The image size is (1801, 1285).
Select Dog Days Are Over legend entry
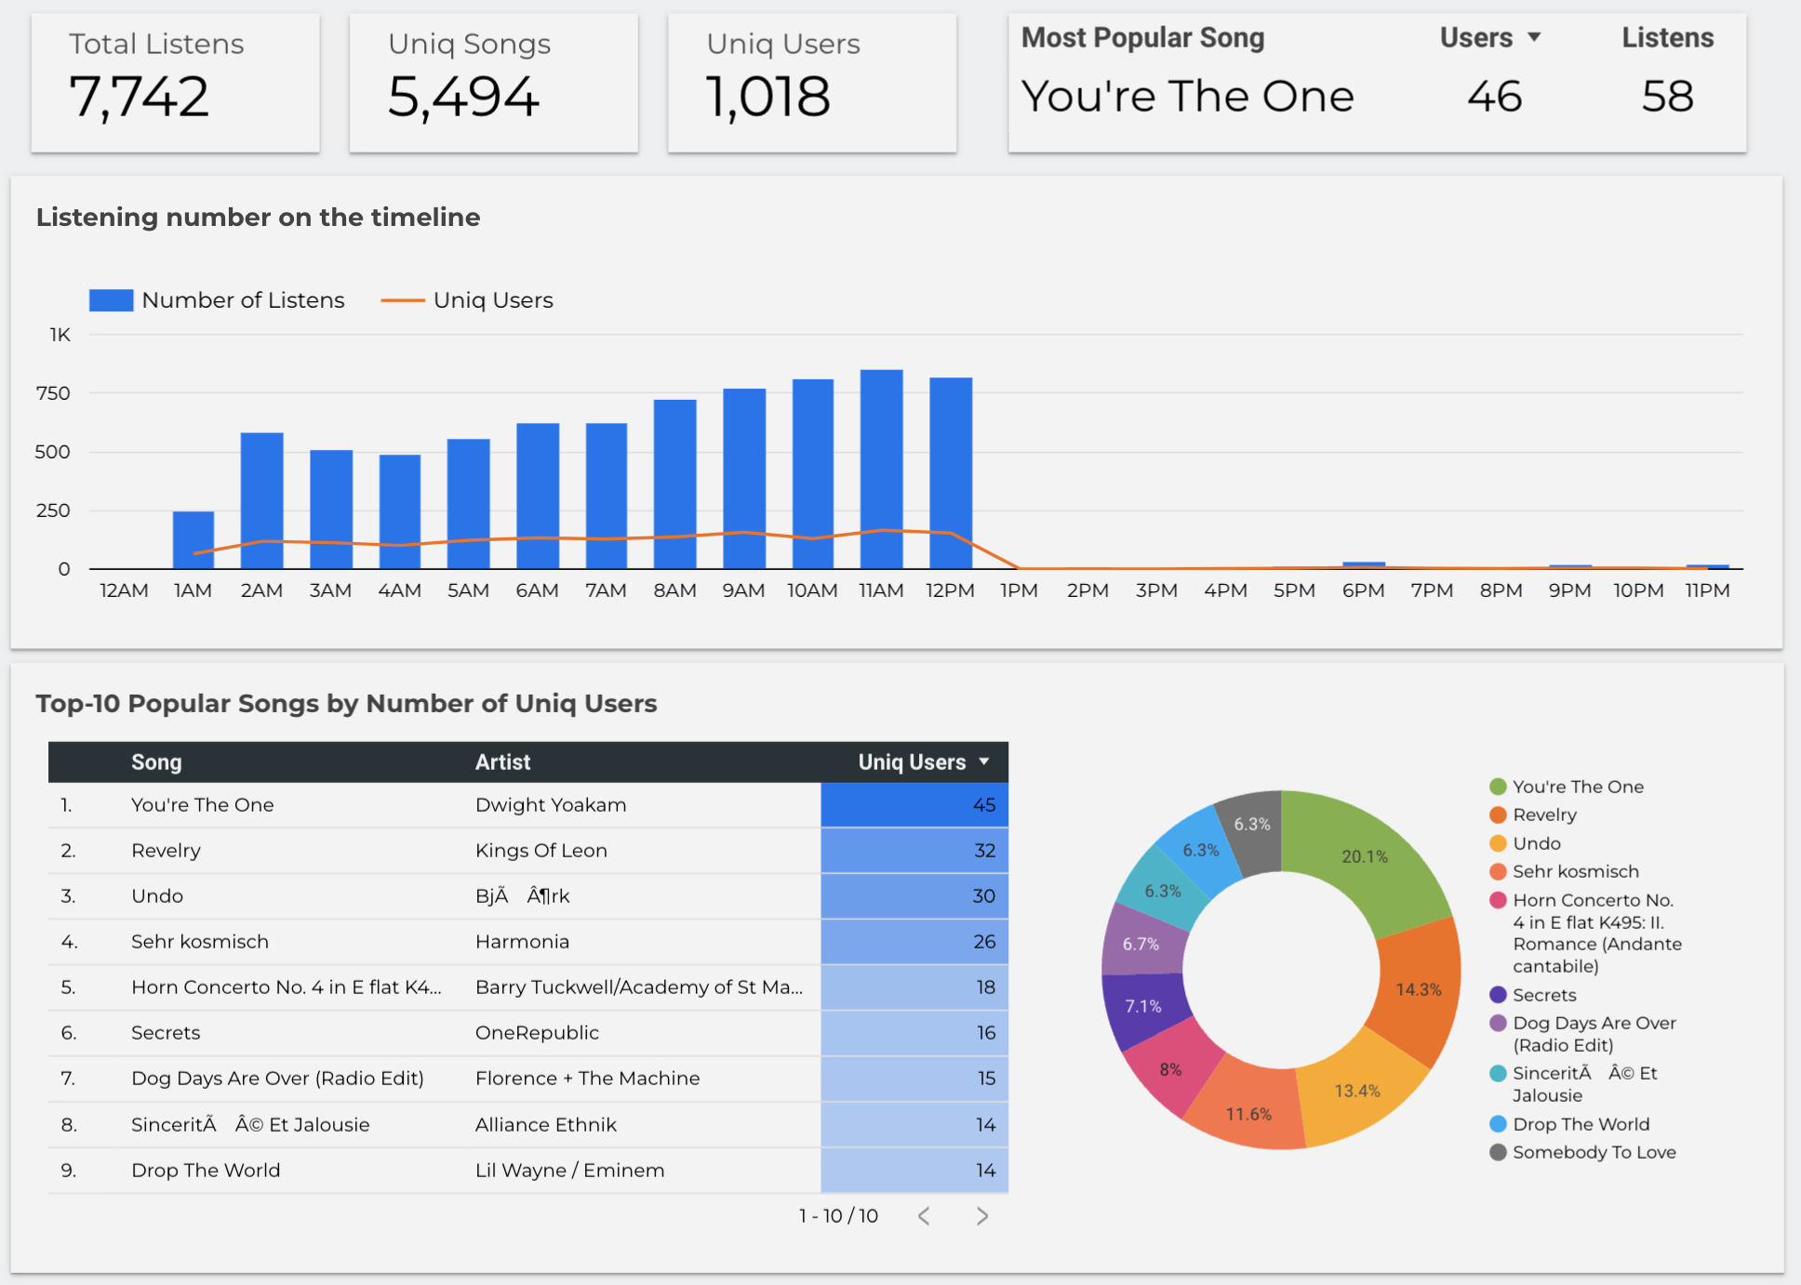pyautogui.click(x=1583, y=1034)
